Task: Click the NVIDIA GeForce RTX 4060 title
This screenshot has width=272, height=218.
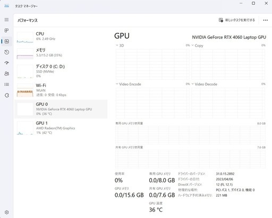Action: click(x=229, y=37)
